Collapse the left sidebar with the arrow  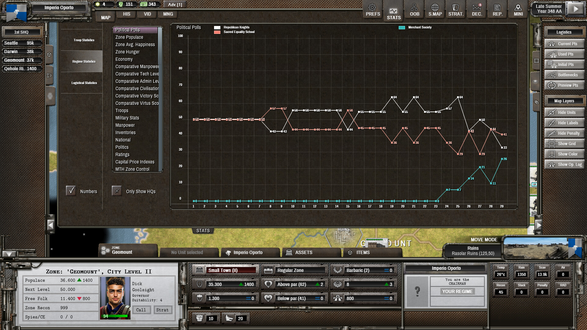pyautogui.click(x=51, y=225)
